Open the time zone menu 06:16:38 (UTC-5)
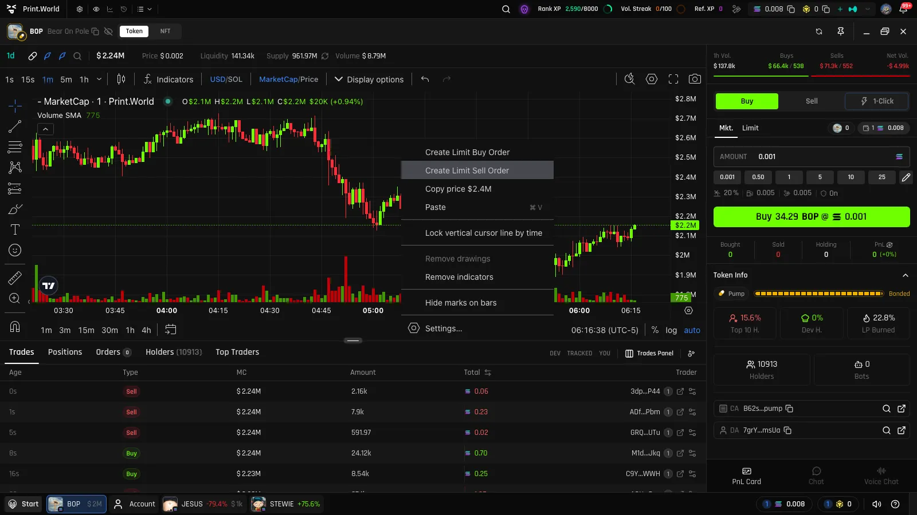This screenshot has height=515, width=917. [x=605, y=330]
